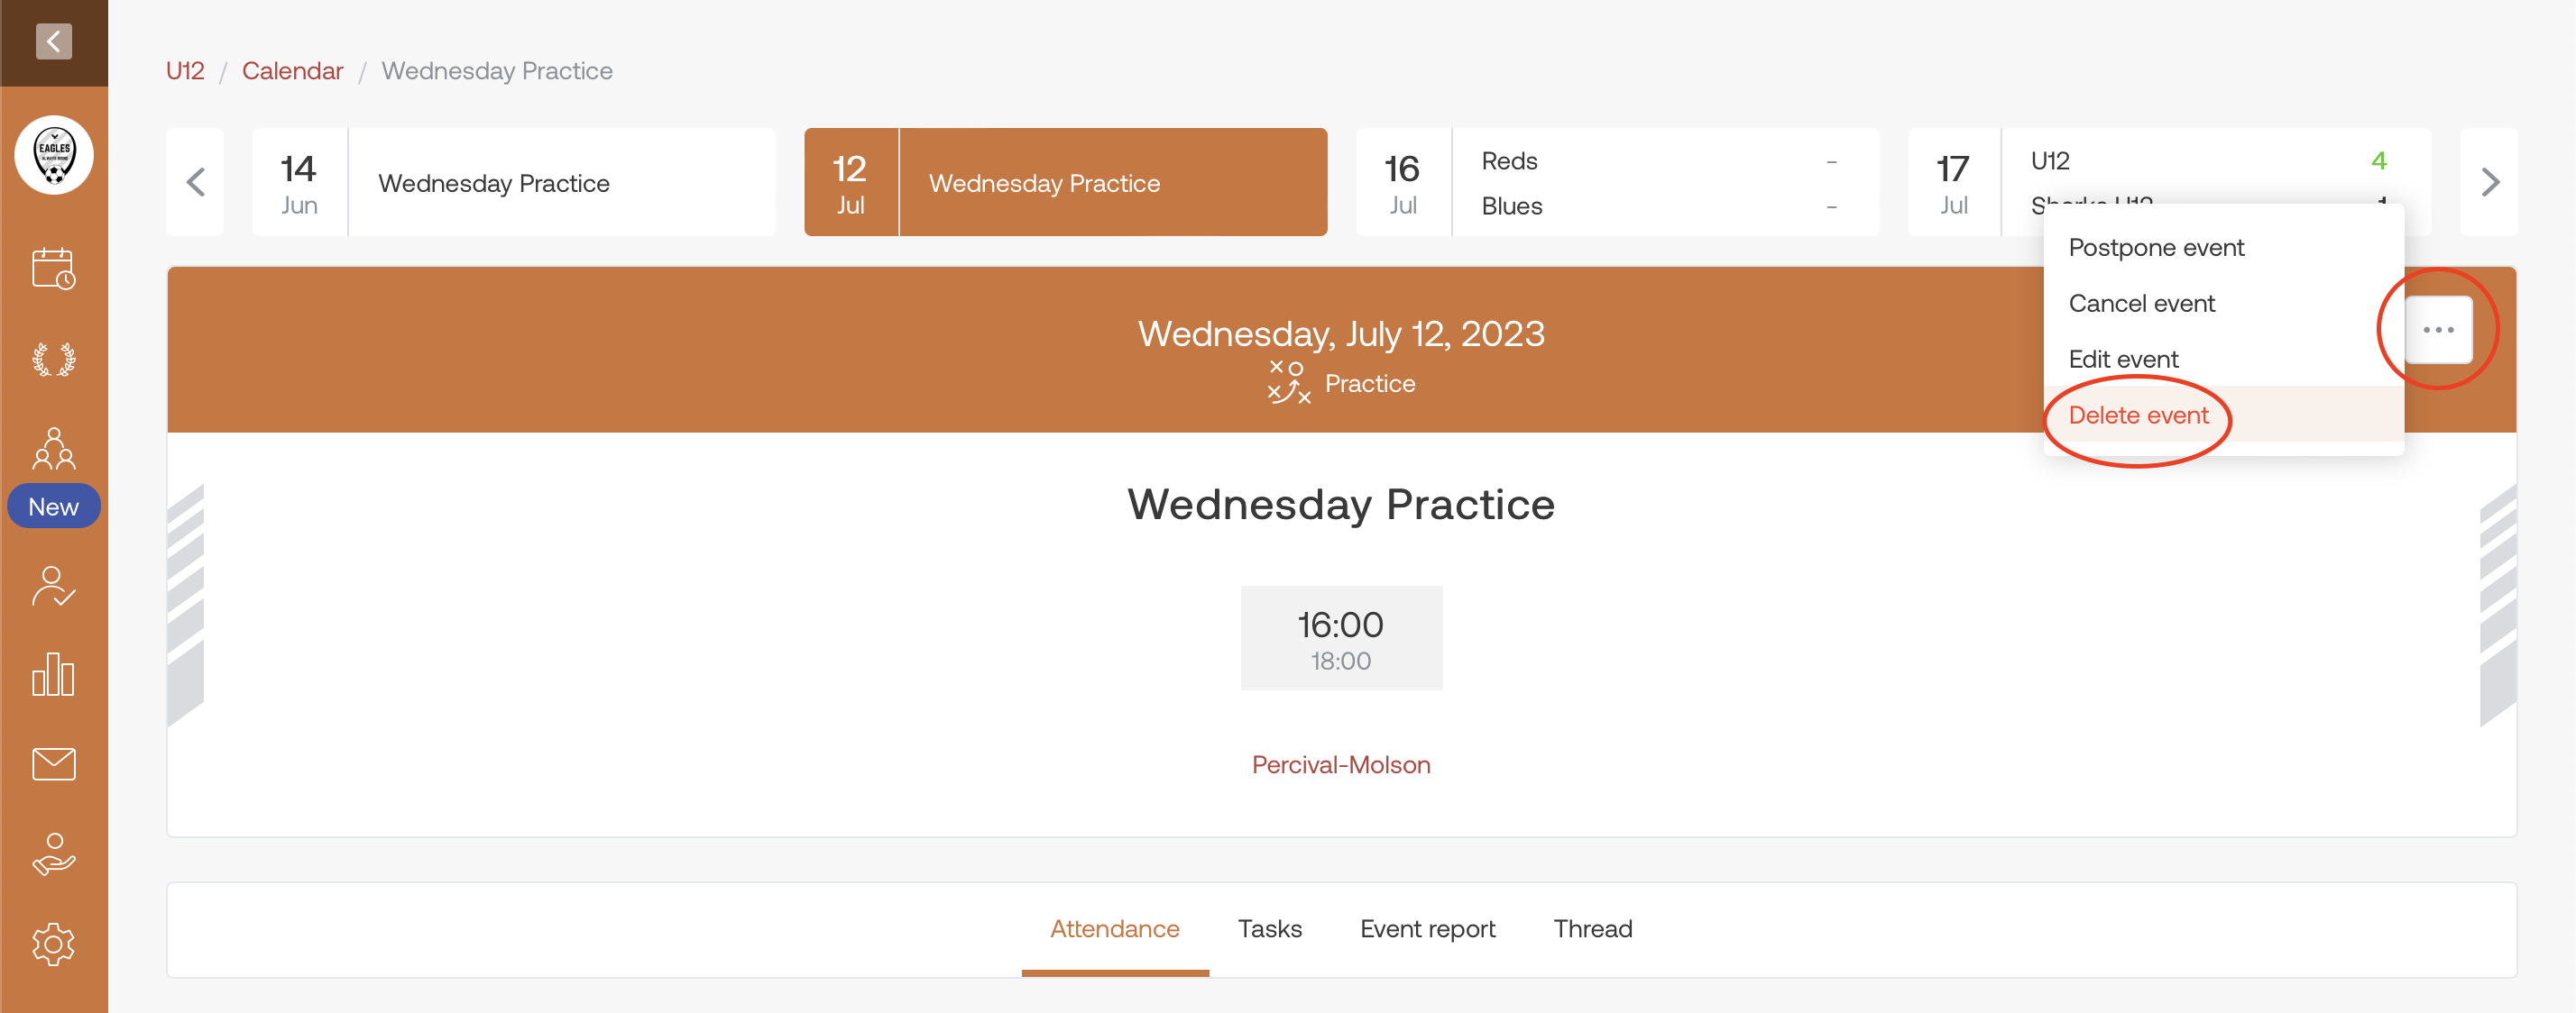Open the laurel wreath competitions icon
Image resolution: width=2576 pixels, height=1013 pixels.
click(x=54, y=359)
